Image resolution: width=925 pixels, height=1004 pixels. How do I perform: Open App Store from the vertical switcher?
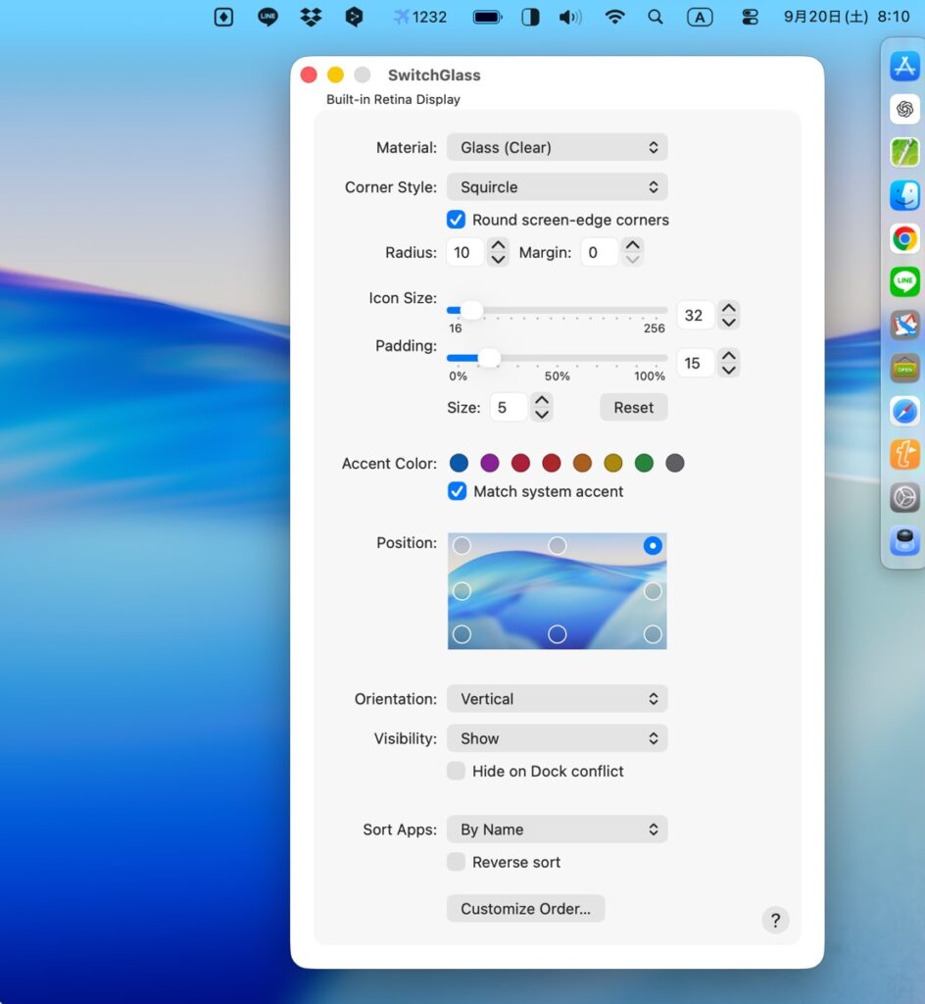pos(903,67)
